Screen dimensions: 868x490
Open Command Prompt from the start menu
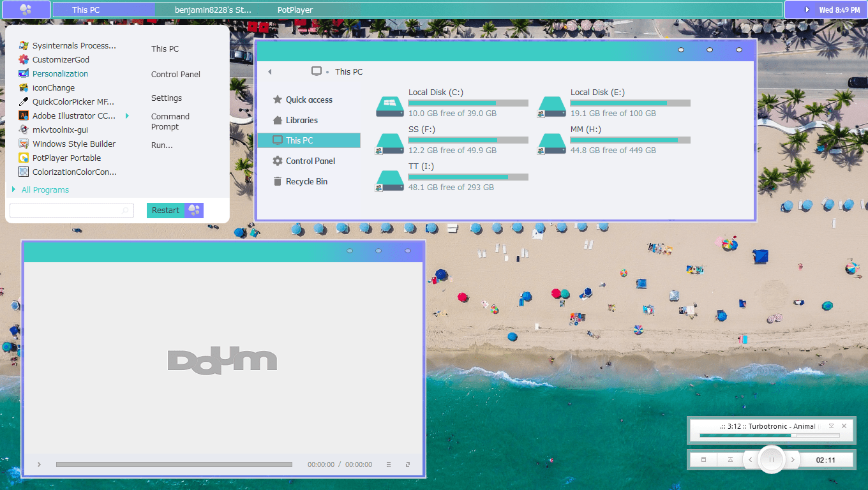pyautogui.click(x=170, y=121)
